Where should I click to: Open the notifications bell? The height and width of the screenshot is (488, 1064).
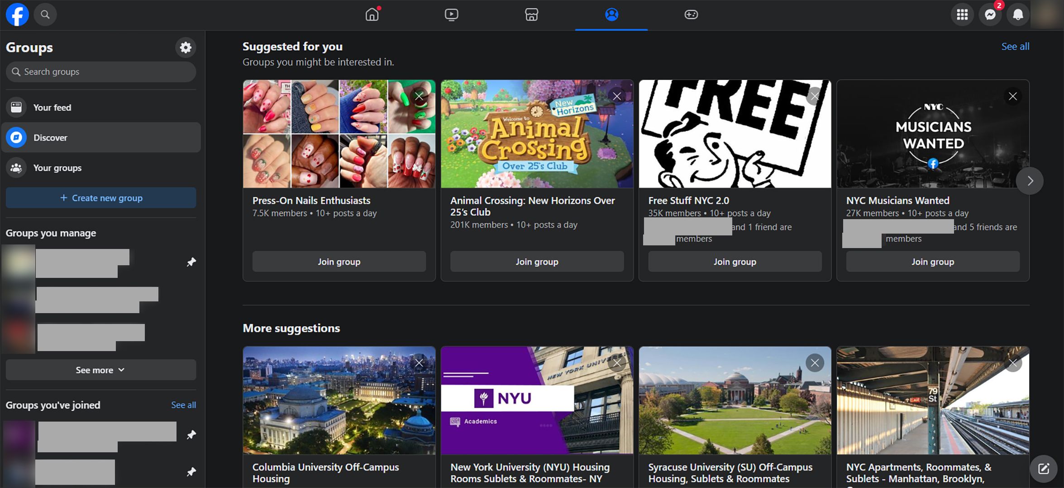(x=1018, y=14)
